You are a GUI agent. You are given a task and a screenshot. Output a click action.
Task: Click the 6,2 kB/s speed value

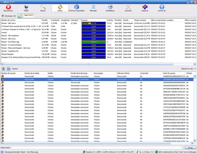tap(74, 23)
